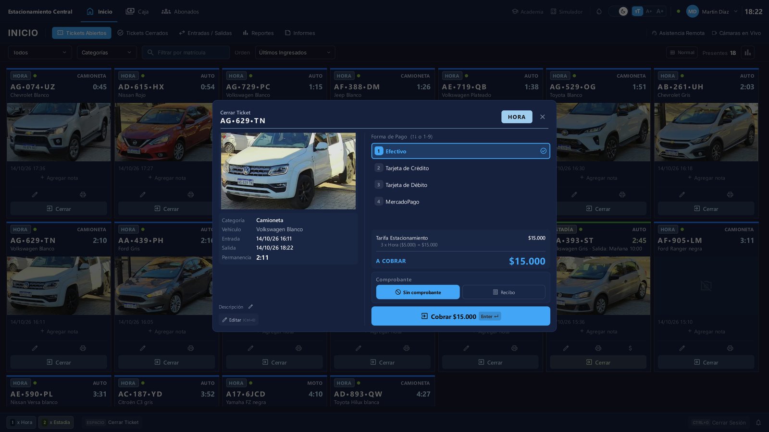Screen dimensions: 769x432
Task: Open the Abonados menu item
Action: (180, 12)
